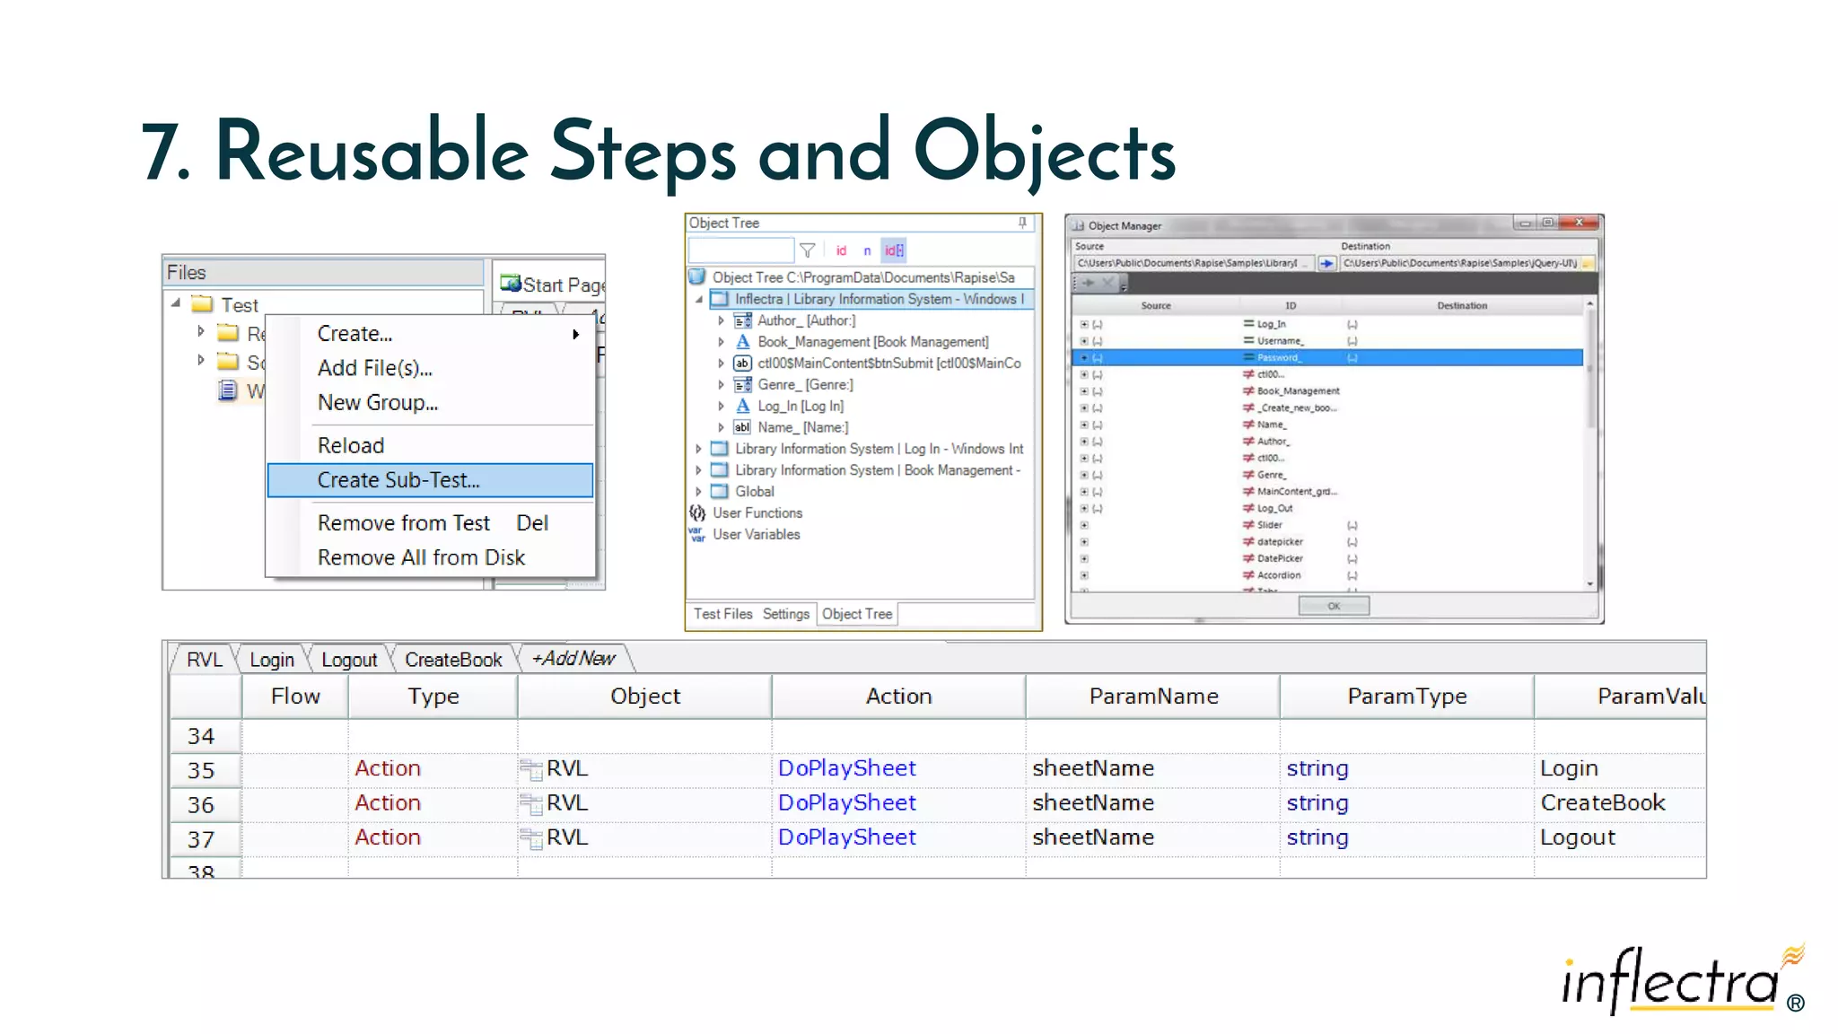Viewport: 1838px width, 1034px height.
Task: Click the Start Page tab icon
Action: (511, 284)
